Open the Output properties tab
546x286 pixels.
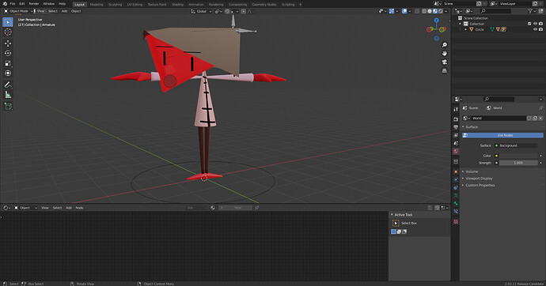(x=456, y=127)
